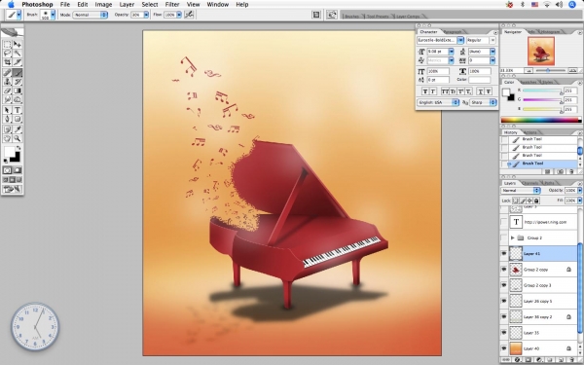Viewport: 584px width, 365px height.
Task: Open the brush Flow dropdown arrow
Action: point(179,15)
